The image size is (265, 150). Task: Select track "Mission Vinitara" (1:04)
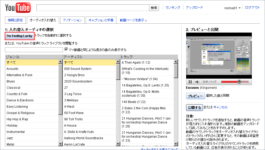pos(147,79)
